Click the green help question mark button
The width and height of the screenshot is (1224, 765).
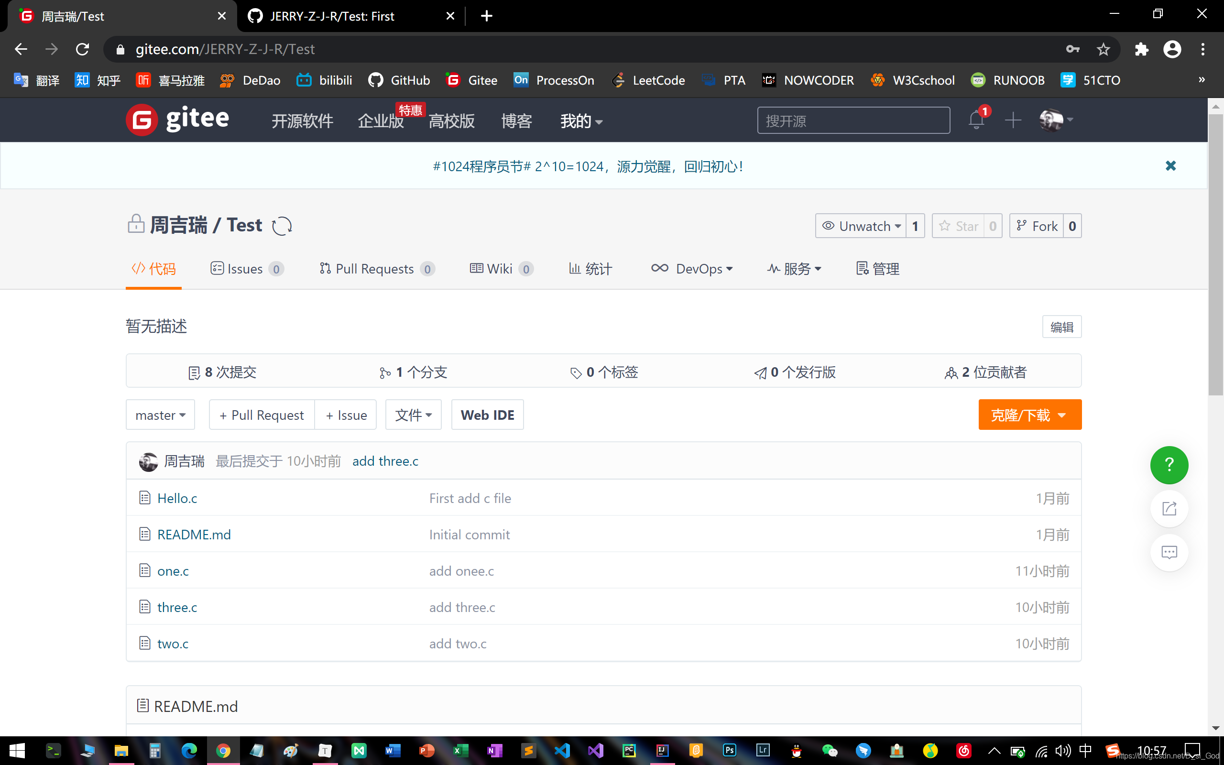1169,464
